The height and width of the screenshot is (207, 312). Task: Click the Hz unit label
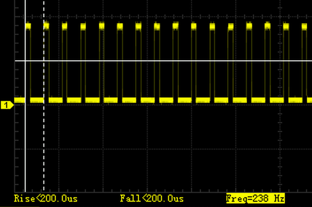[x=279, y=199]
